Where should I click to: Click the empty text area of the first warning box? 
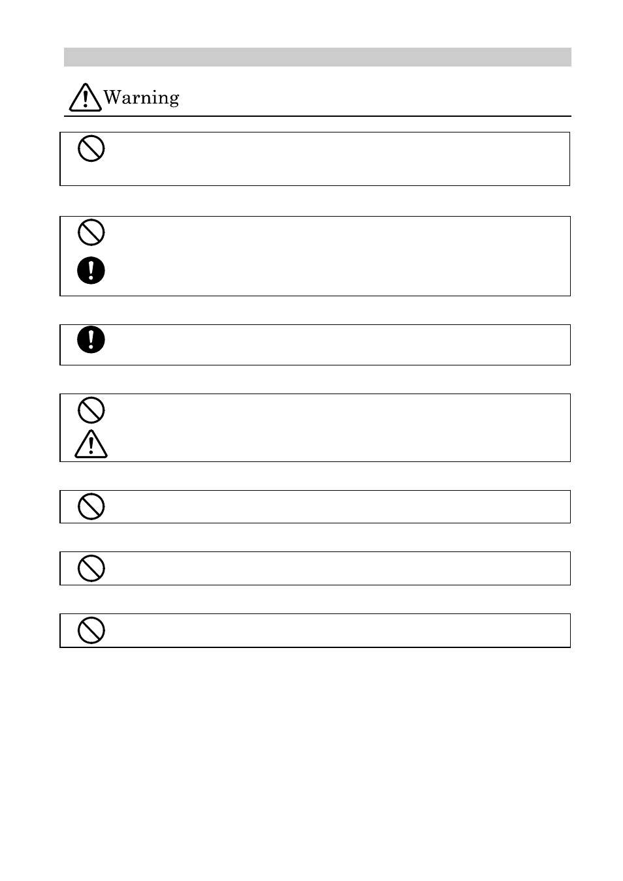click(x=336, y=159)
